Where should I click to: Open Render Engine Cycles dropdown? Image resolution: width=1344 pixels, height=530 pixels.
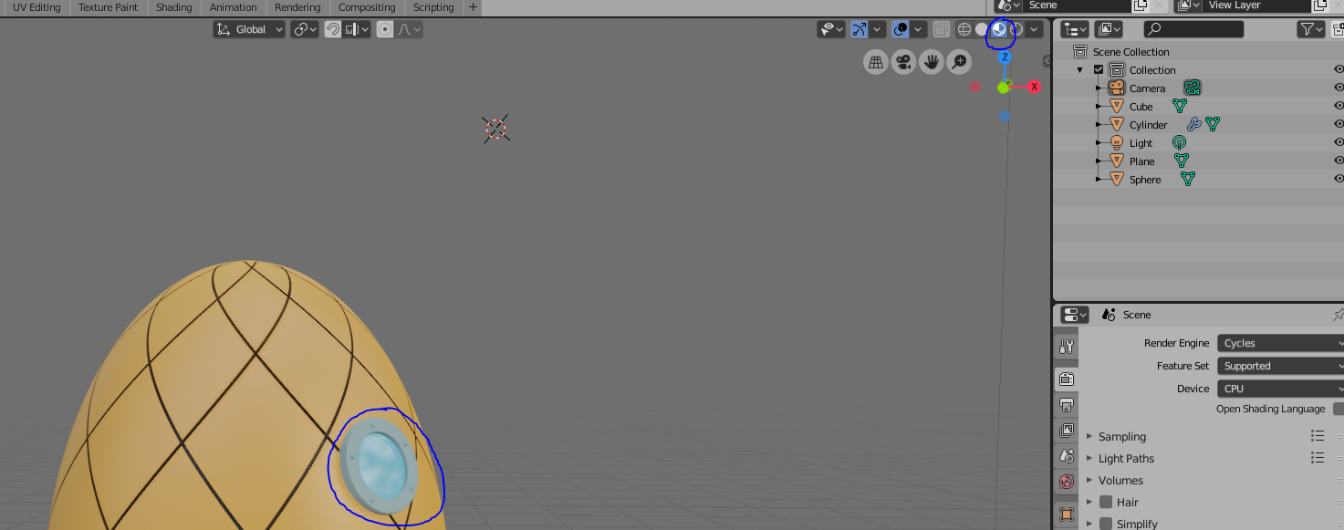point(1281,343)
